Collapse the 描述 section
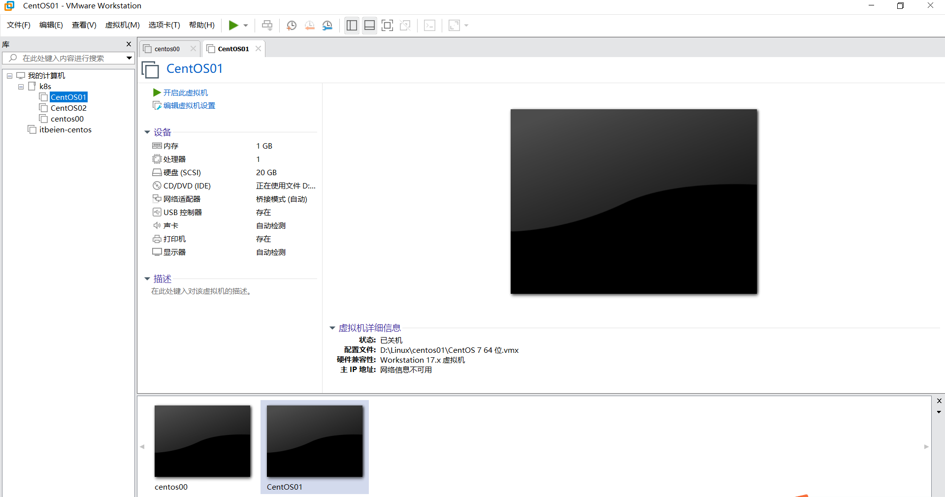Image resolution: width=945 pixels, height=497 pixels. pyautogui.click(x=147, y=279)
